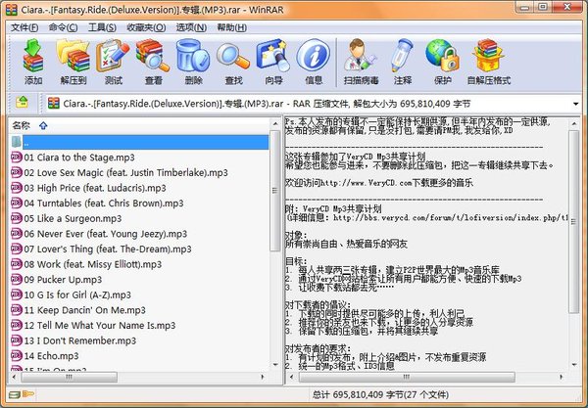Screen dimensions: 588x408
Task: Click comment pane scroll-right arrow
Action: [562, 377]
